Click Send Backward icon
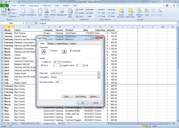This screenshot has height=128, width=179. click(x=130, y=11)
